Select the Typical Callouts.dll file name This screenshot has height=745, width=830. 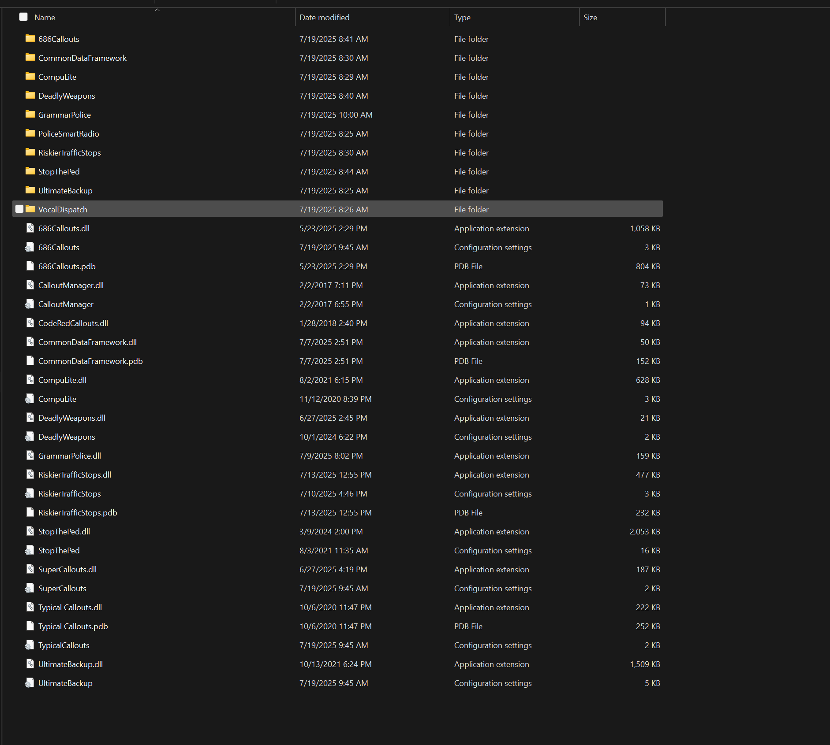70,608
